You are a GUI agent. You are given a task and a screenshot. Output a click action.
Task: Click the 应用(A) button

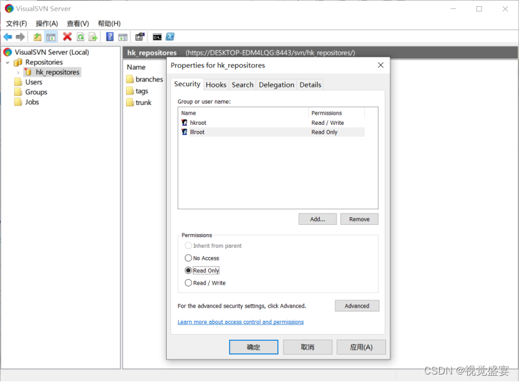361,347
